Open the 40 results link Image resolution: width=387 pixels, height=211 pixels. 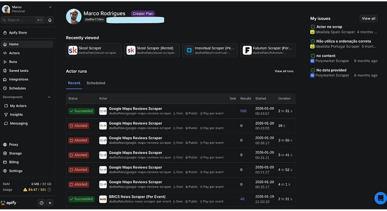coord(243,199)
